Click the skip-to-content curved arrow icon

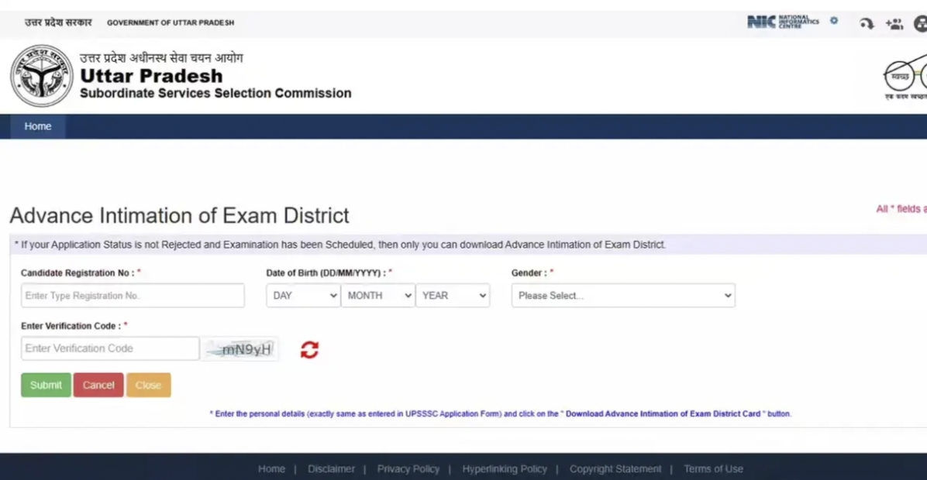(x=866, y=24)
